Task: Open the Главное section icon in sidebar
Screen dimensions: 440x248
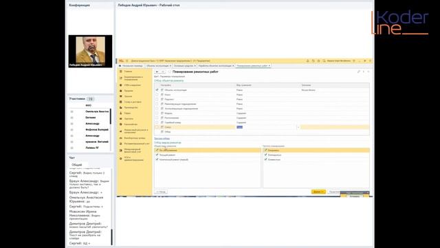Action: point(121,72)
